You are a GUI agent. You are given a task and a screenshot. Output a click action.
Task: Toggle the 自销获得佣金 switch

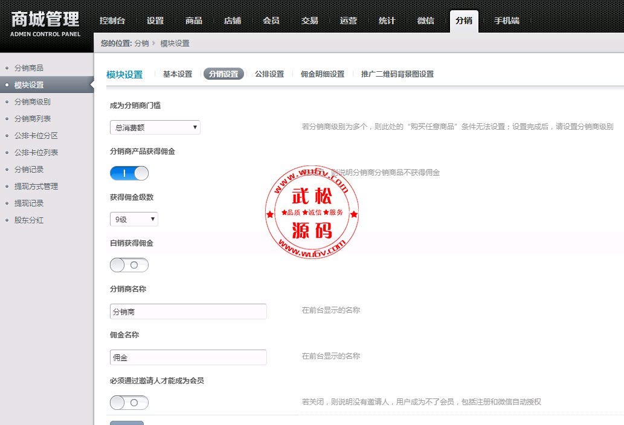[x=129, y=265]
